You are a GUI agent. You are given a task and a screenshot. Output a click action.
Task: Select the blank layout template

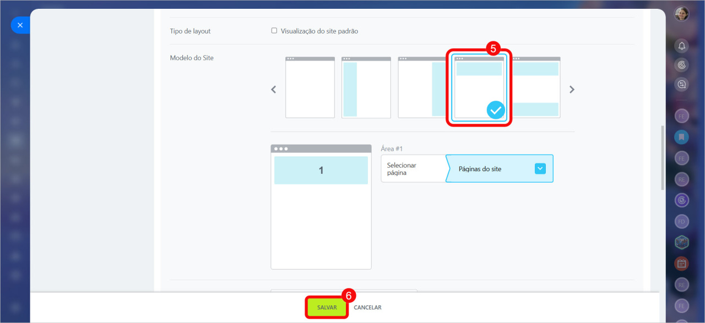310,87
